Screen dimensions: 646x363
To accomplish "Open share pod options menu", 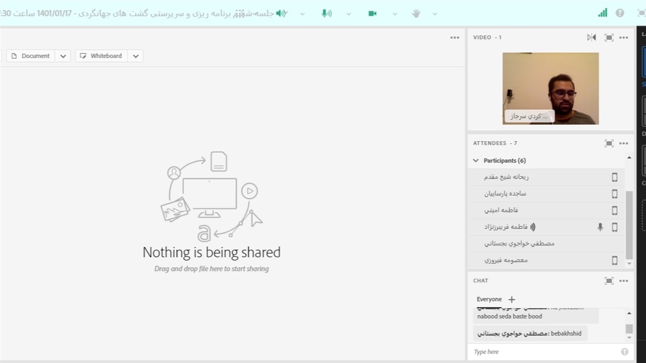I will click(455, 37).
